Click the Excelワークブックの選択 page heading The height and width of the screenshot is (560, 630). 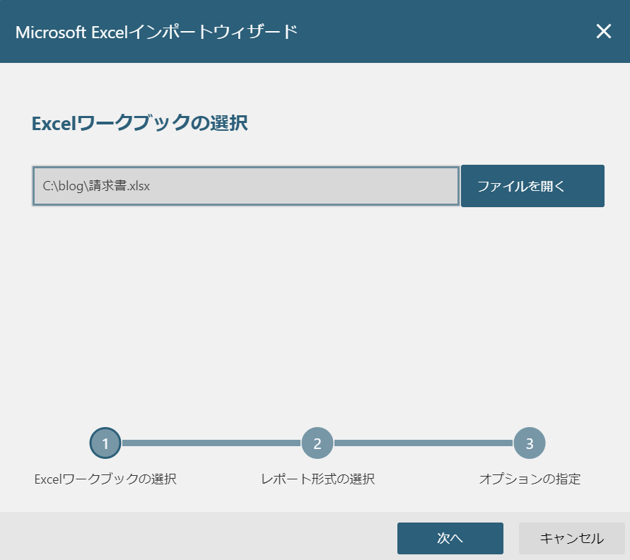[139, 123]
